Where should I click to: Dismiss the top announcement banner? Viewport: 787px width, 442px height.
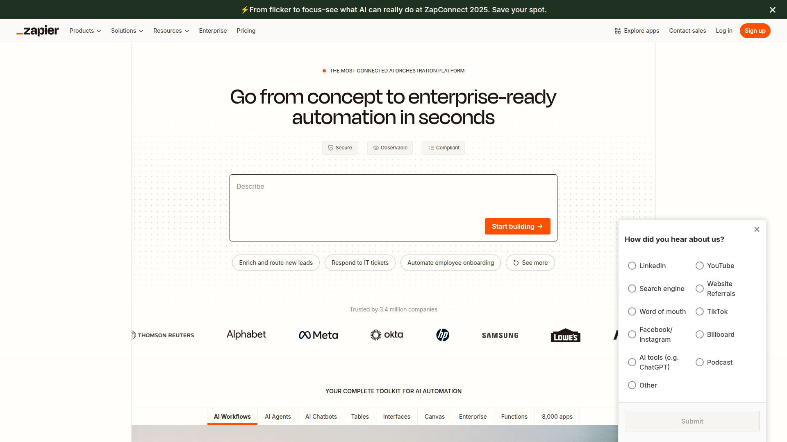(772, 10)
